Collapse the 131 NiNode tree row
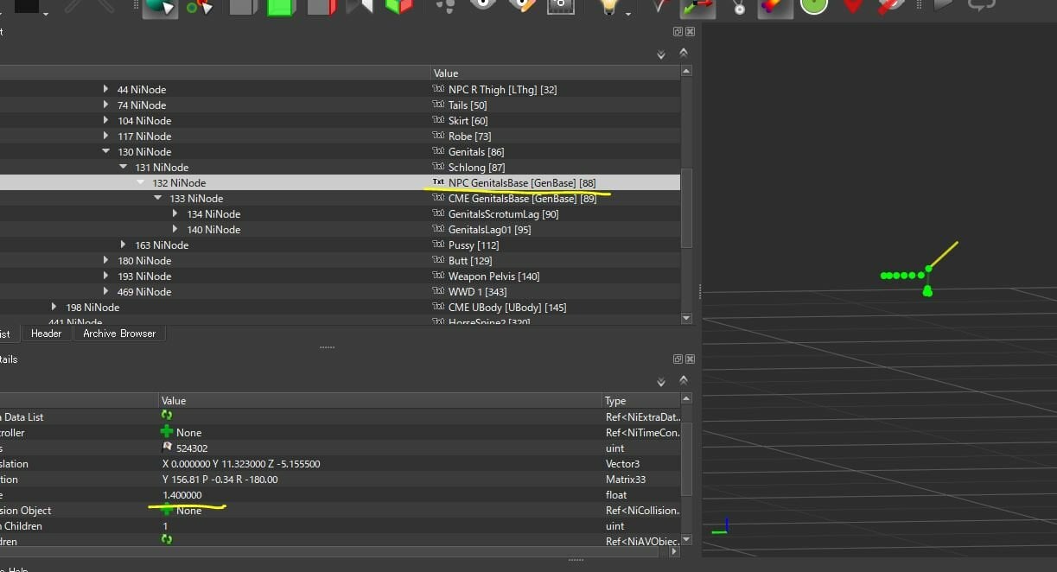The image size is (1057, 572). click(124, 167)
